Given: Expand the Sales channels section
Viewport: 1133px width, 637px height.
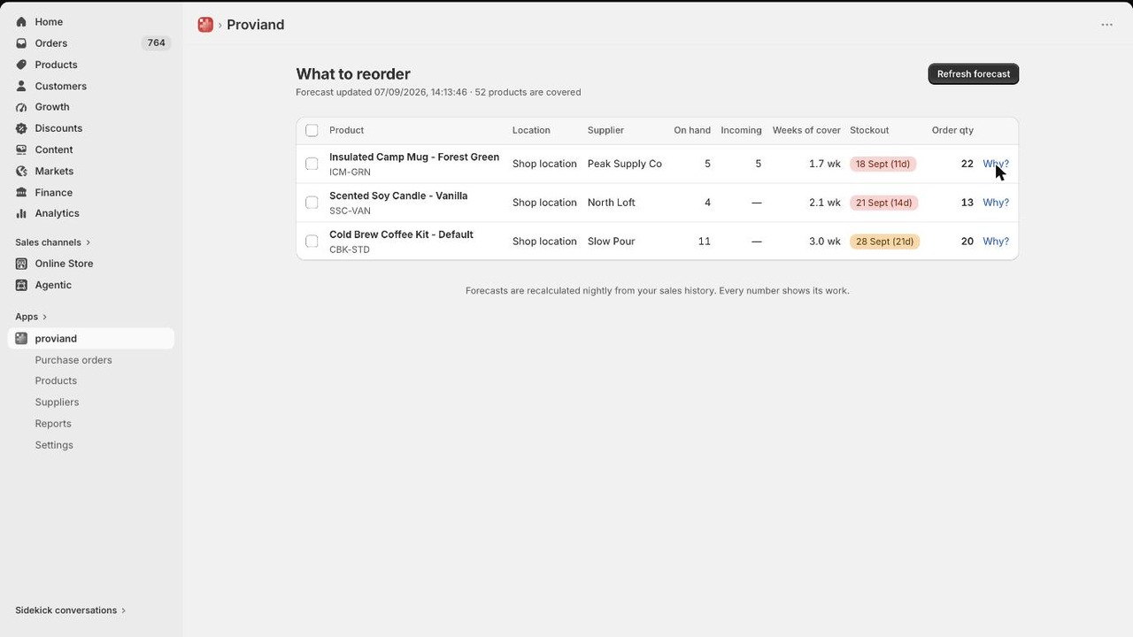Looking at the screenshot, I should click(52, 242).
